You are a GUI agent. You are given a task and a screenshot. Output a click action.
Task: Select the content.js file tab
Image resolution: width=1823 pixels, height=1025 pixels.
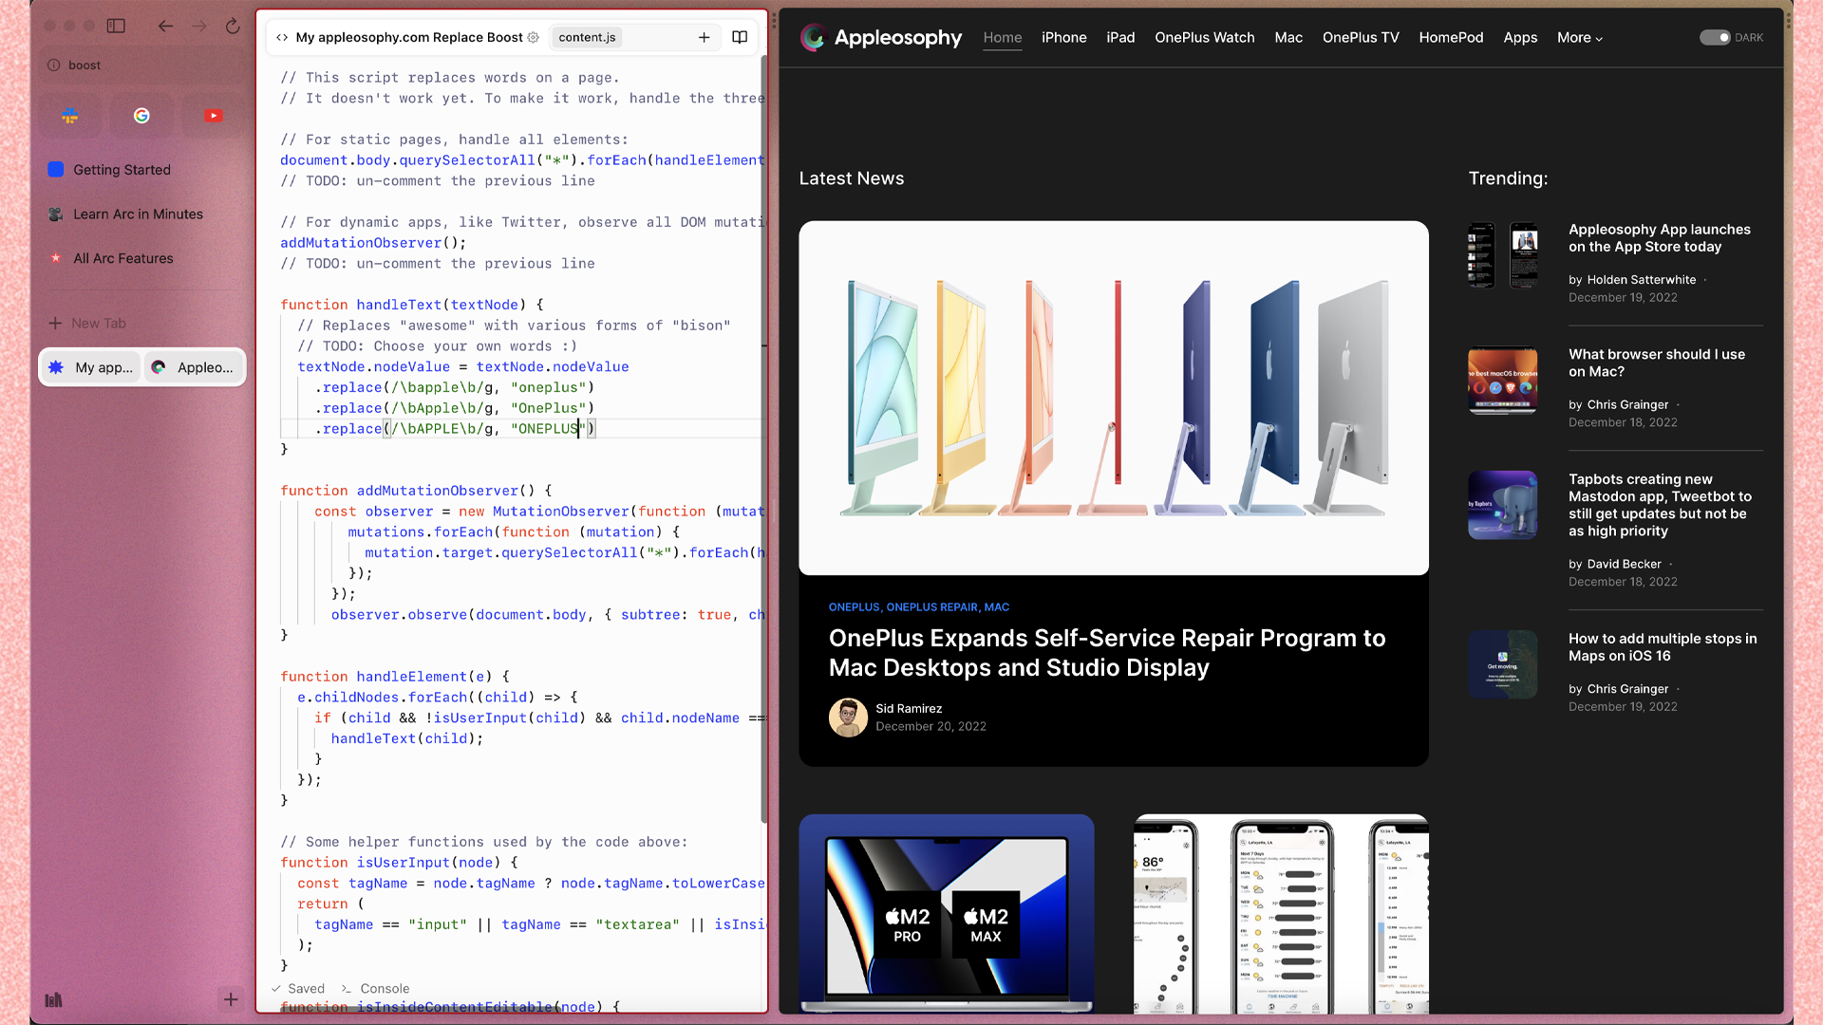[x=587, y=37]
